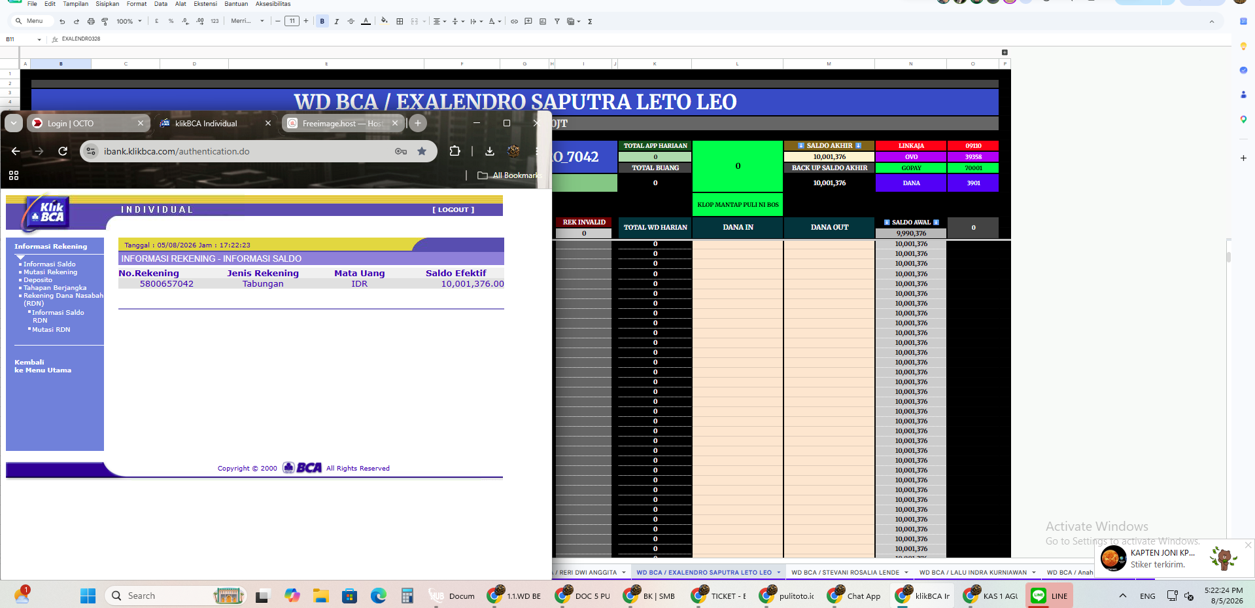Screen dimensions: 1255x608
Task: Search menus in the Menu box
Action: (x=31, y=22)
